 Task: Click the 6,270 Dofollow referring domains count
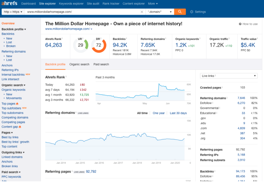(x=241, y=103)
